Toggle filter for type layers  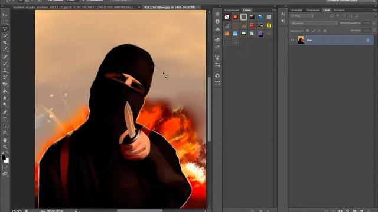pyautogui.click(x=344, y=16)
